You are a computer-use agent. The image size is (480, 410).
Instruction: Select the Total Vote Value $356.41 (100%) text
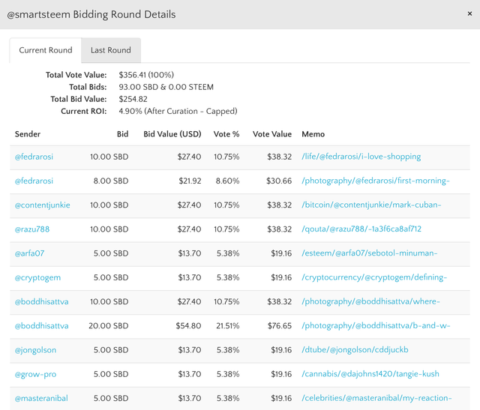pyautogui.click(x=146, y=75)
